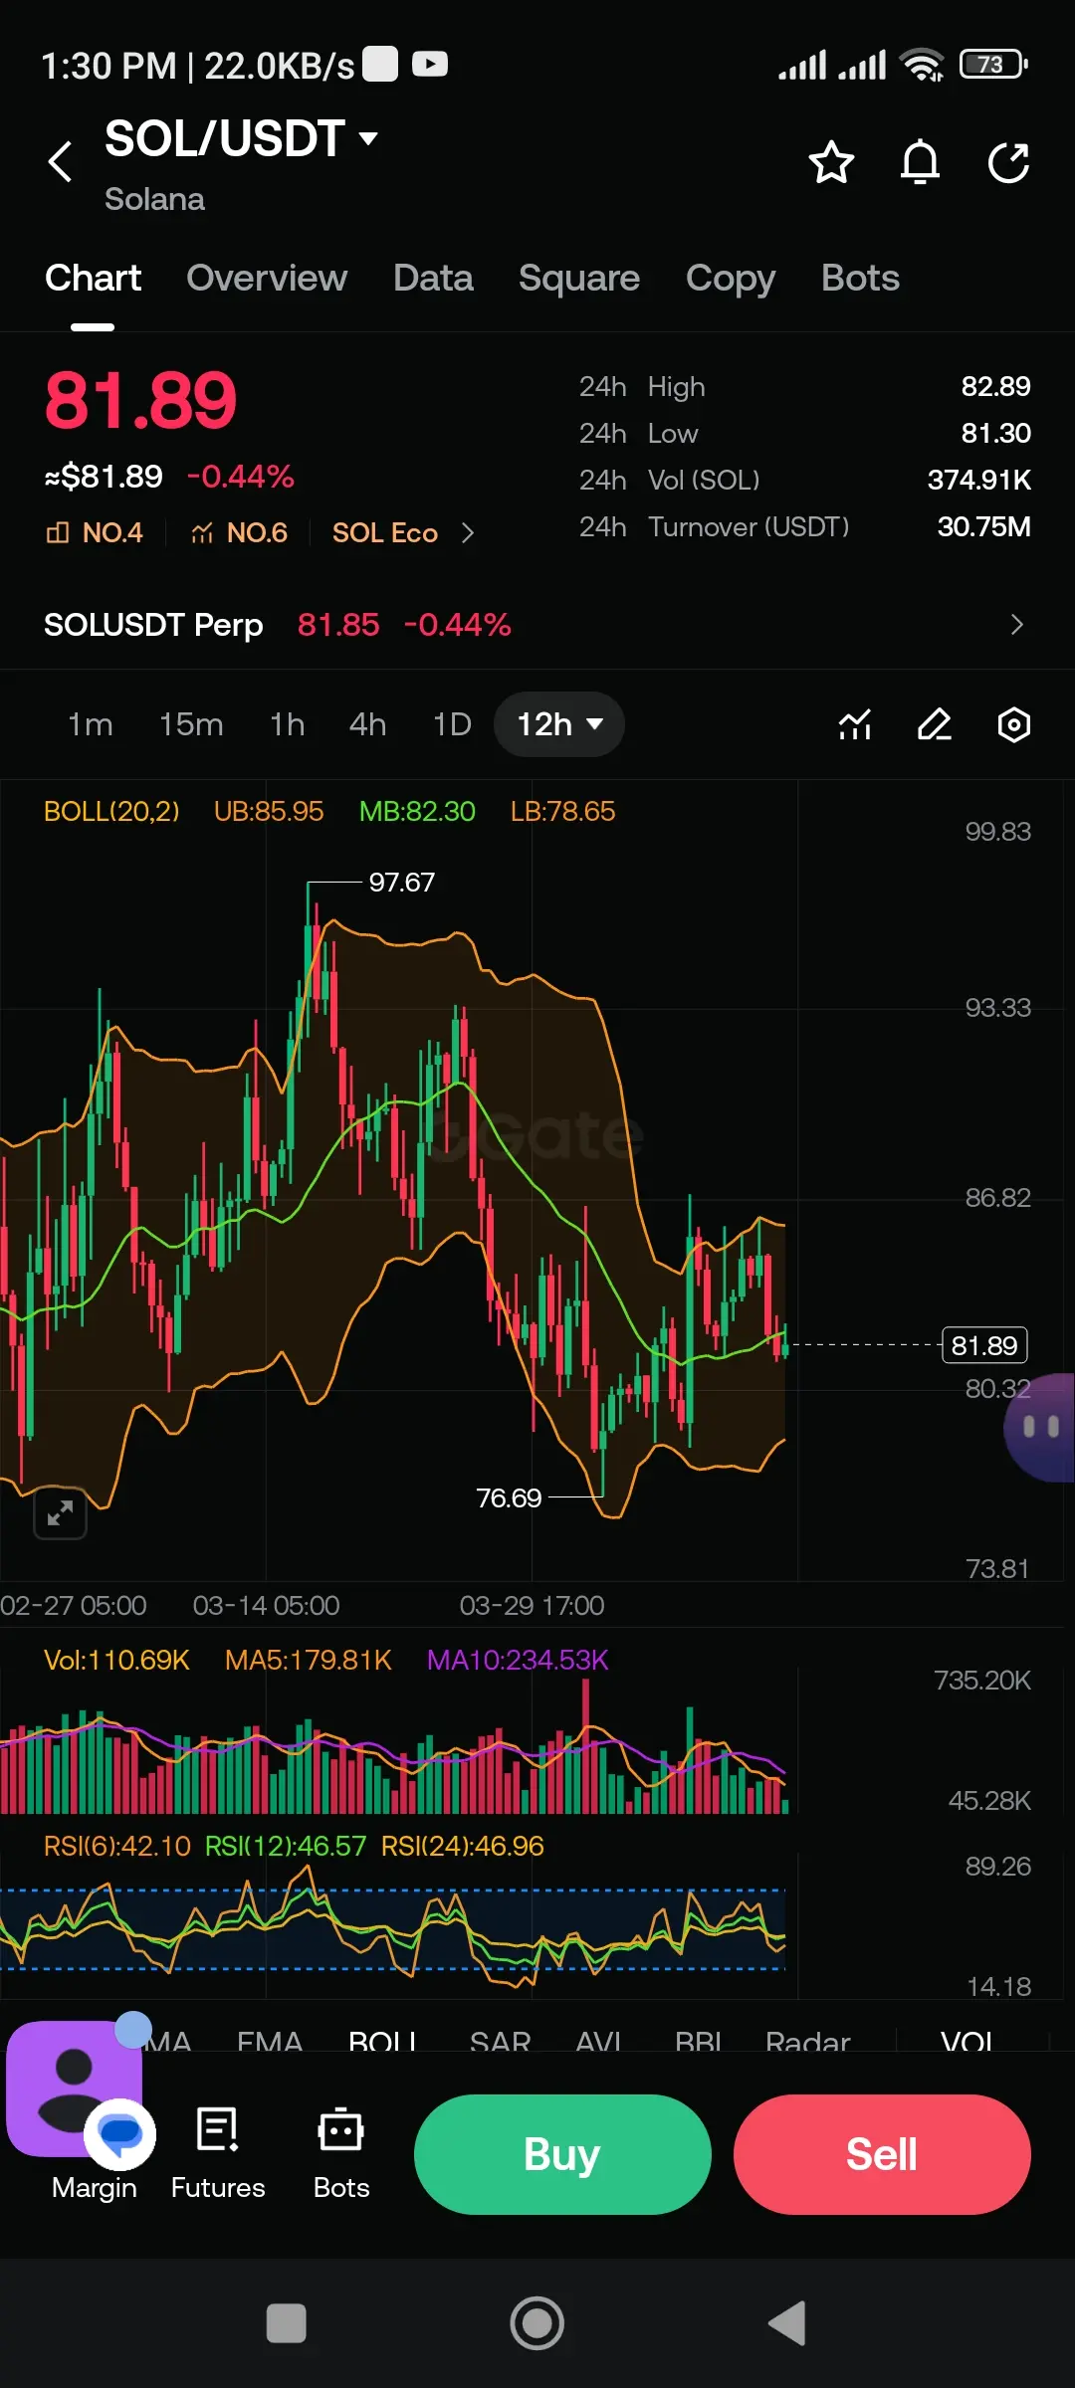Tap the 97.67 high marker on chart
This screenshot has height=2388, width=1075.
point(401,883)
